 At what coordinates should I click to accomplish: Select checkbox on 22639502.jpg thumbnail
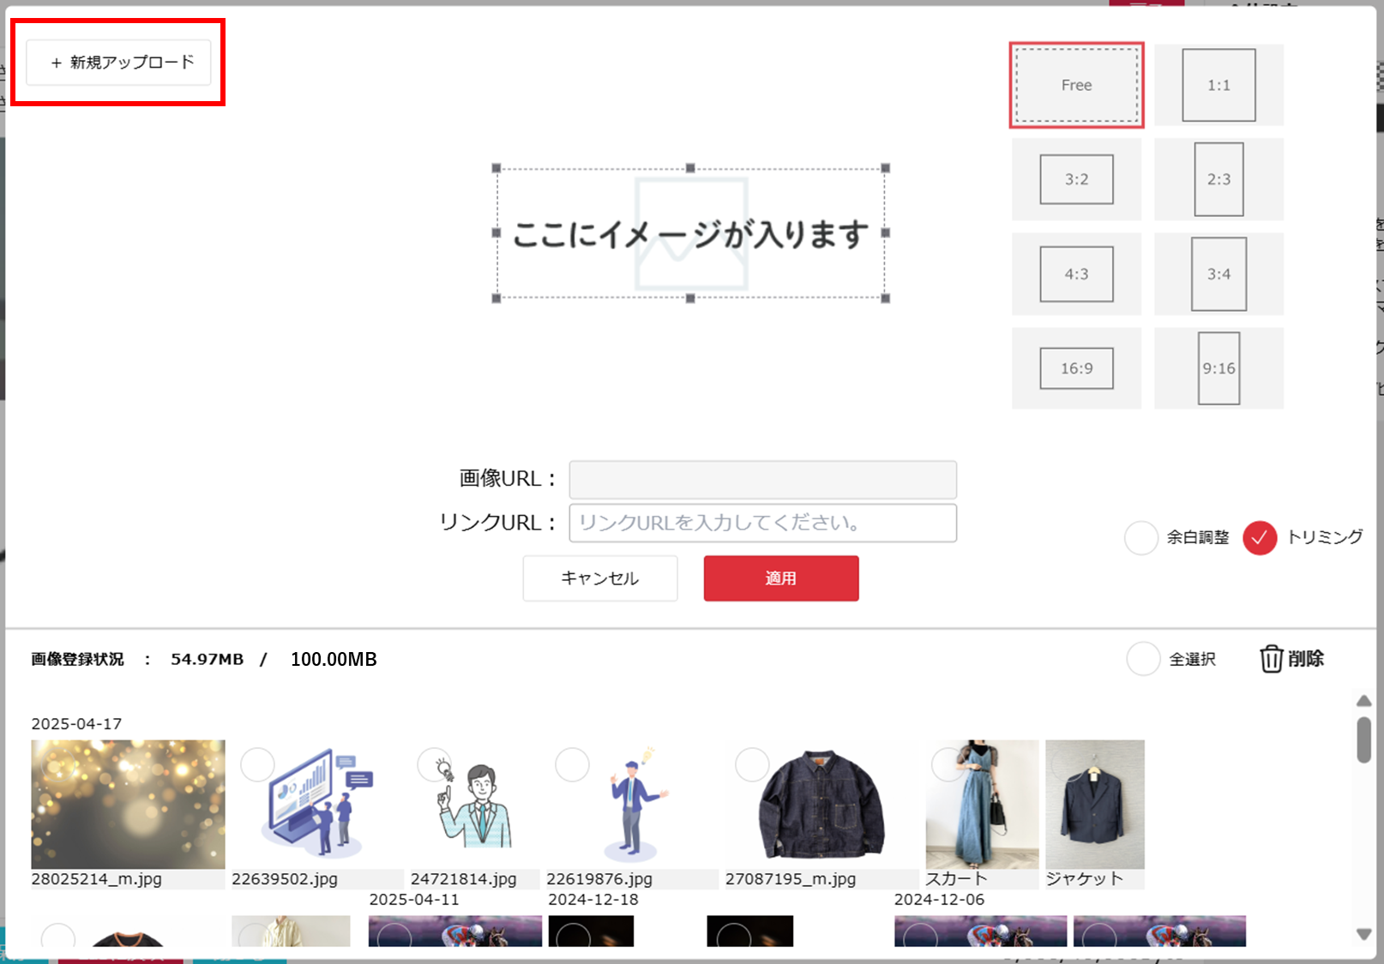[x=257, y=764]
